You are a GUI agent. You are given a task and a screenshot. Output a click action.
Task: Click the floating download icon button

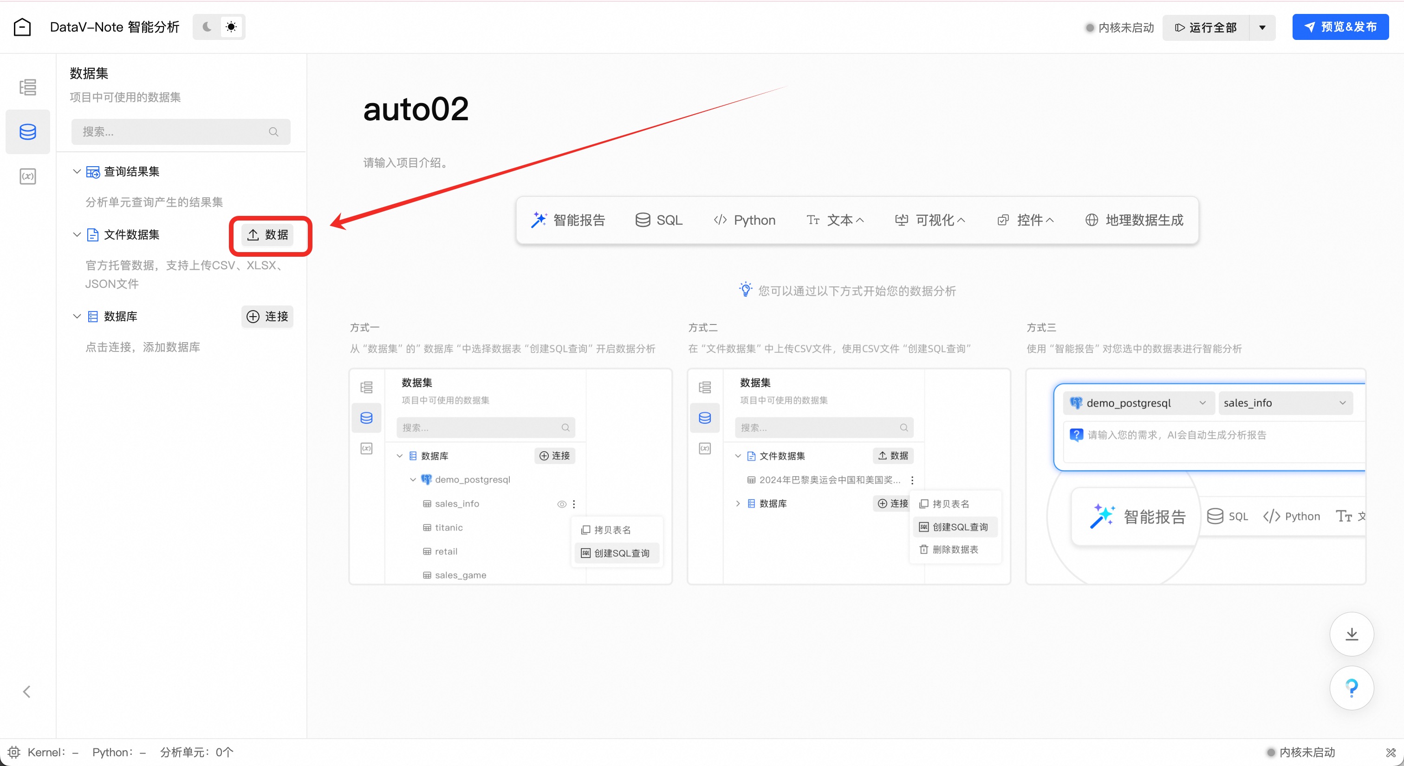pos(1351,634)
